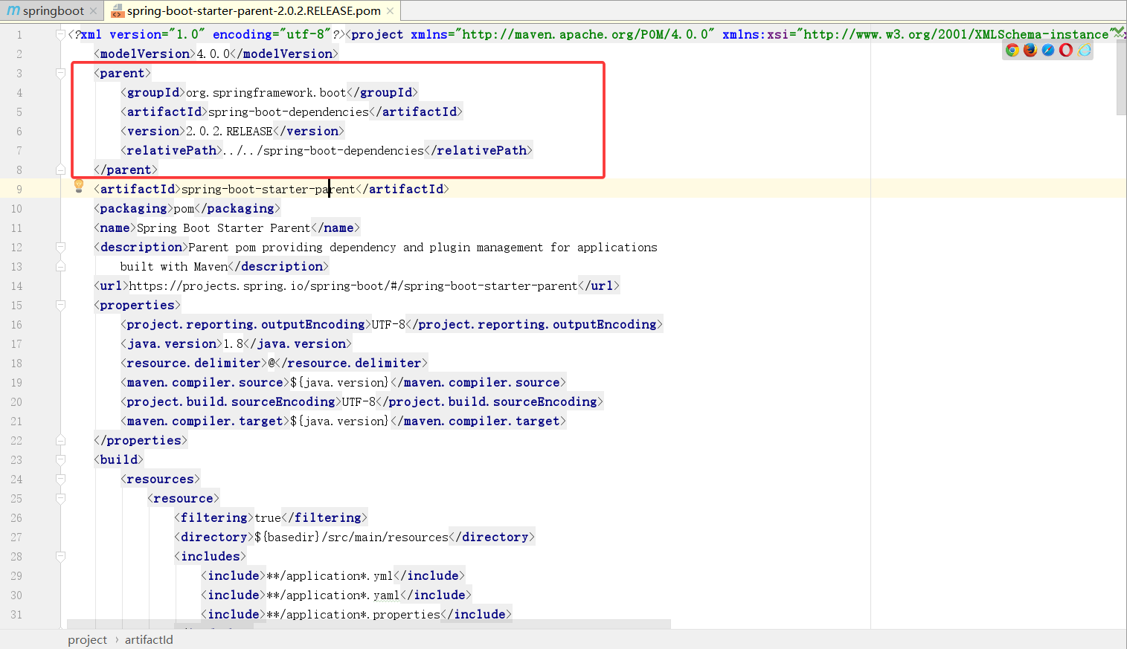This screenshot has height=649, width=1127.
Task: Click line number 17 in the gutter
Action: [16, 343]
